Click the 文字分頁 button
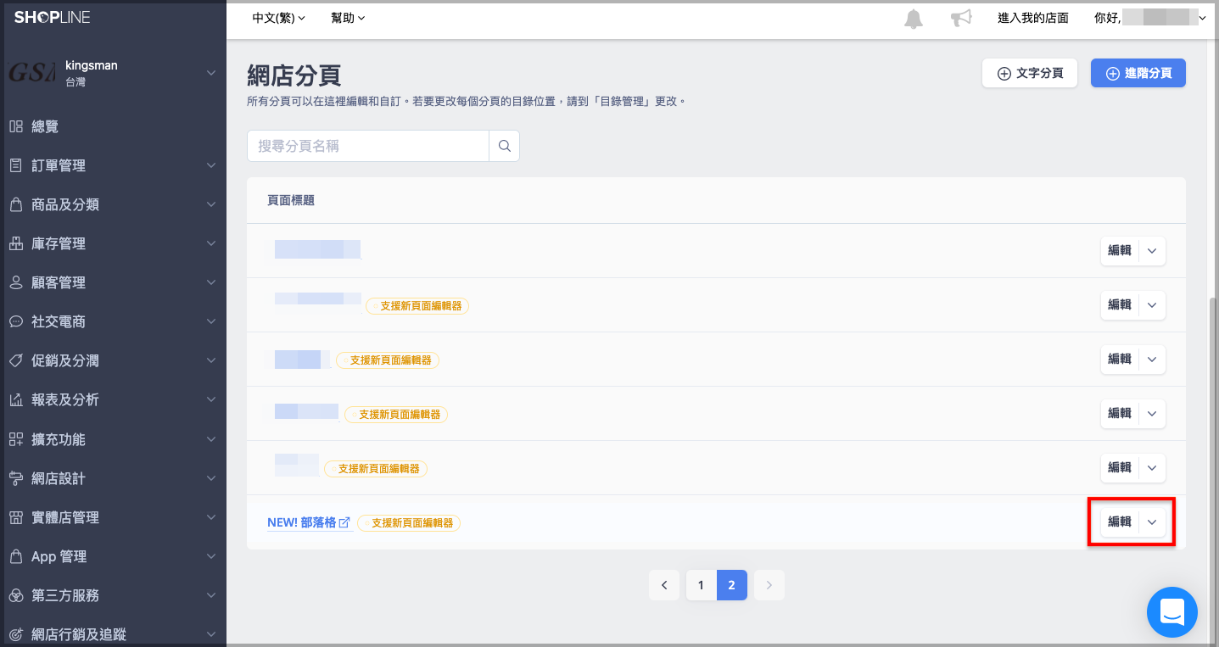 coord(1030,74)
